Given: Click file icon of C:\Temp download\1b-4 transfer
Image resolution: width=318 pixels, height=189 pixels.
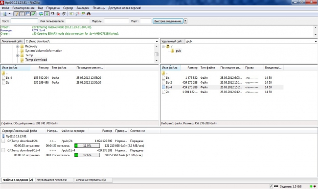Looking at the screenshot, I should [3, 150].
